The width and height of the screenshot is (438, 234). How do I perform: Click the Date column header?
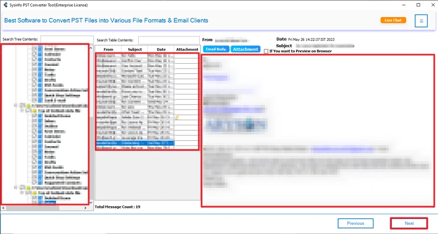point(161,49)
